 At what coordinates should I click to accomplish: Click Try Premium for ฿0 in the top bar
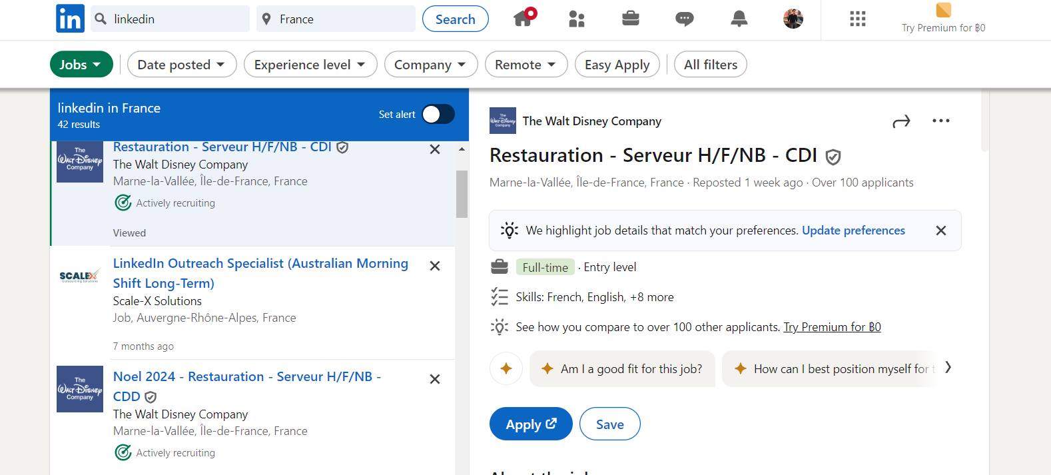pos(943,28)
